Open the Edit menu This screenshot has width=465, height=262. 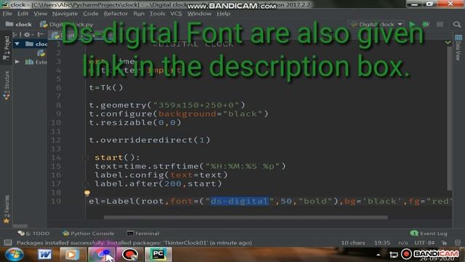23,14
